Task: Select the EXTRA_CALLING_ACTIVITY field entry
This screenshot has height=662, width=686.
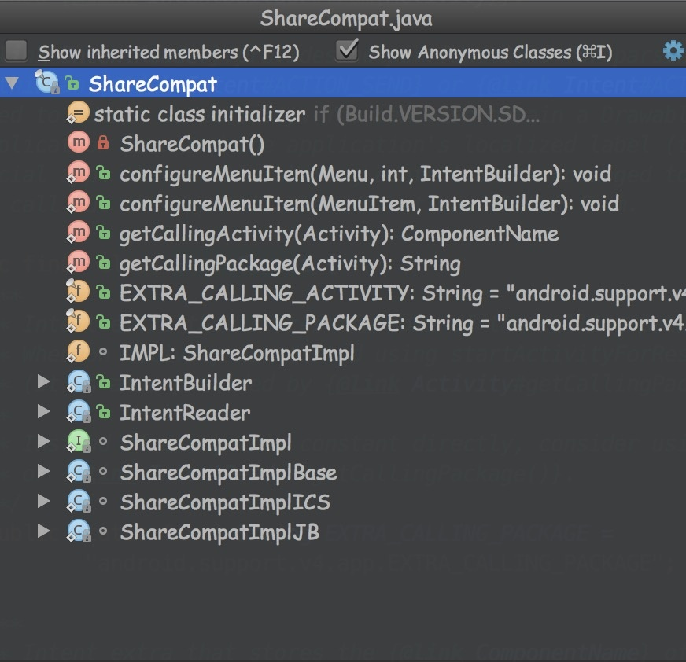Action: pos(343,292)
